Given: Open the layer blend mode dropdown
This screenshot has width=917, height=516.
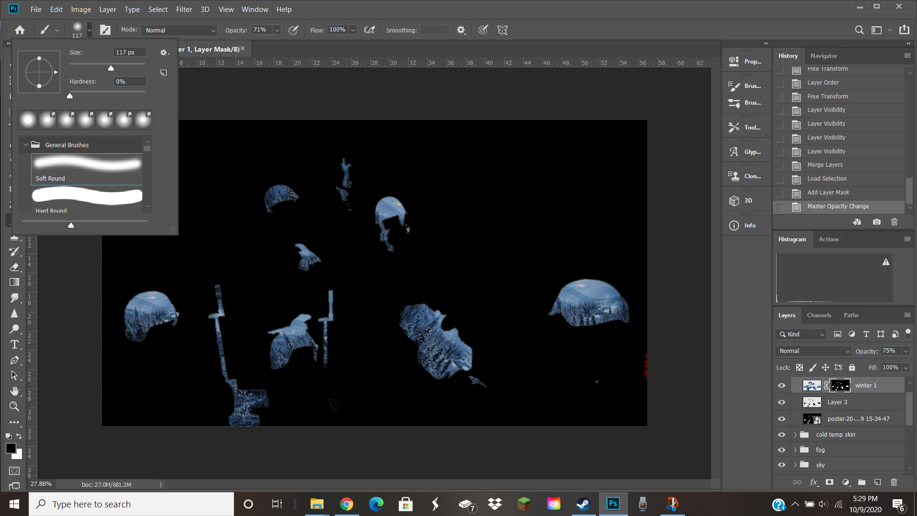Looking at the screenshot, I should (814, 351).
